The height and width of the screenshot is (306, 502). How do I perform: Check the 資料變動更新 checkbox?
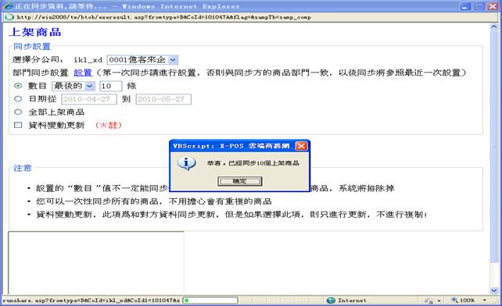click(x=18, y=125)
